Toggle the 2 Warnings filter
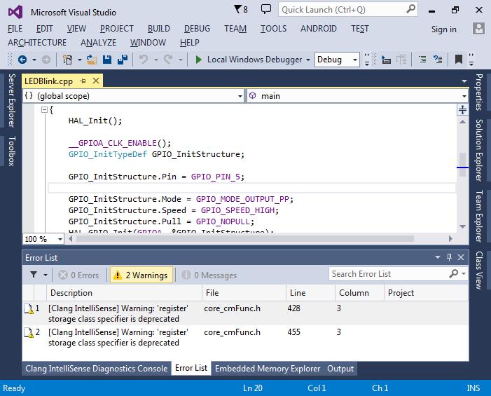 pos(140,275)
